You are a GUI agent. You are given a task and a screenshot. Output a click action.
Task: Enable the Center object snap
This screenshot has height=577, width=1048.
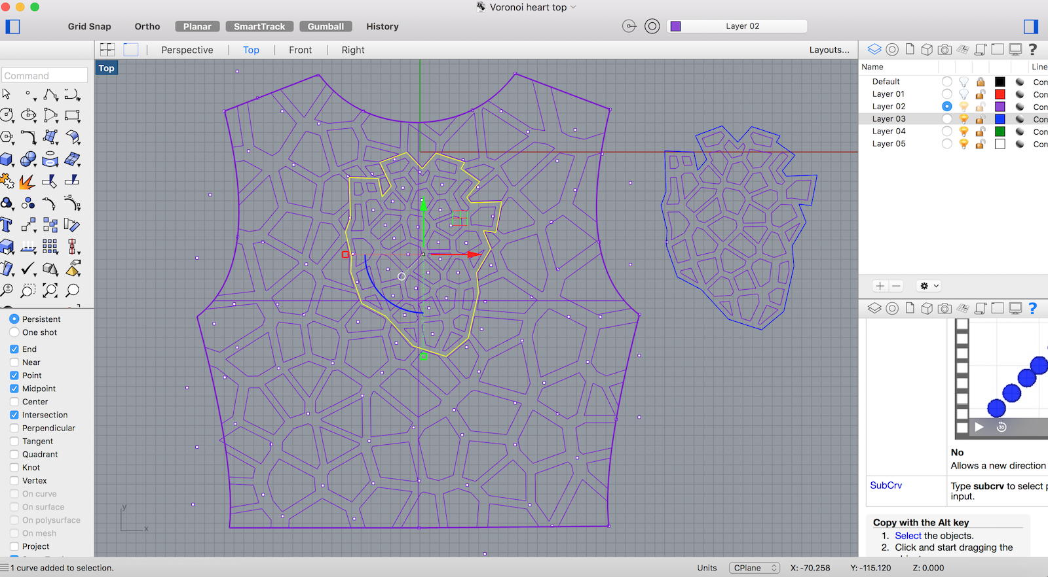click(14, 402)
